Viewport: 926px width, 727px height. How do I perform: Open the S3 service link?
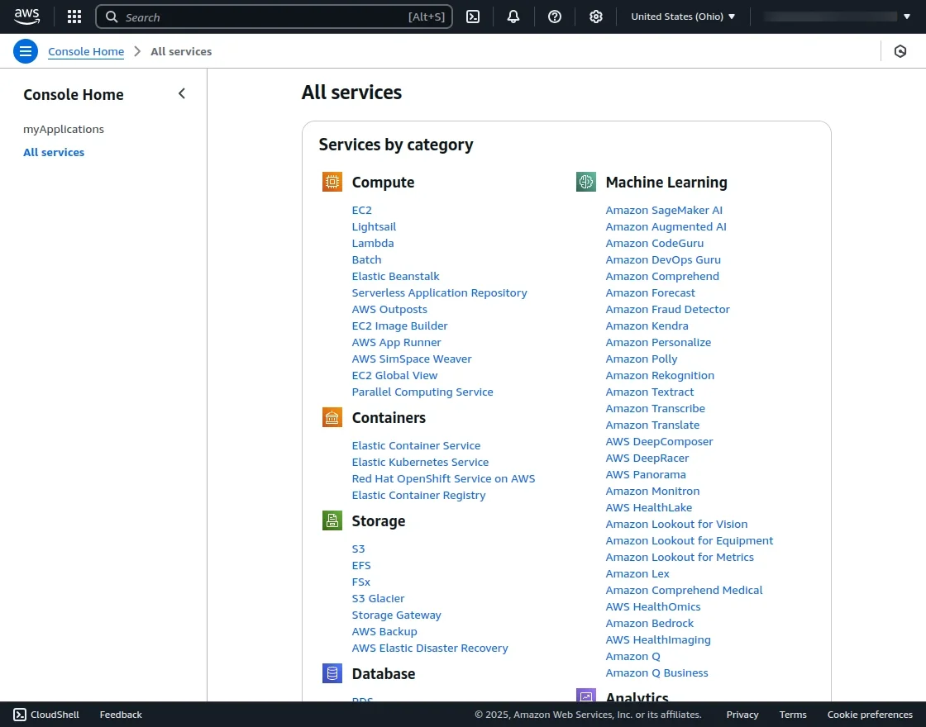[359, 549]
